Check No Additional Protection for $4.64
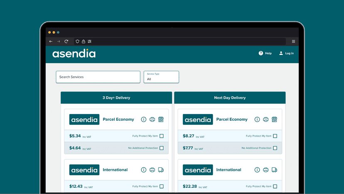Viewport: 344px width, 194px height. pyautogui.click(x=162, y=148)
